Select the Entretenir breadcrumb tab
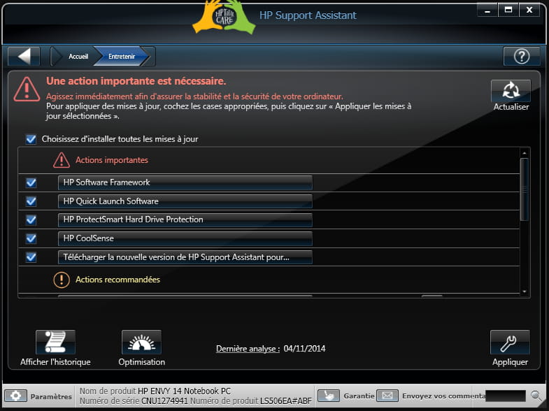This screenshot has width=549, height=411. [x=122, y=57]
